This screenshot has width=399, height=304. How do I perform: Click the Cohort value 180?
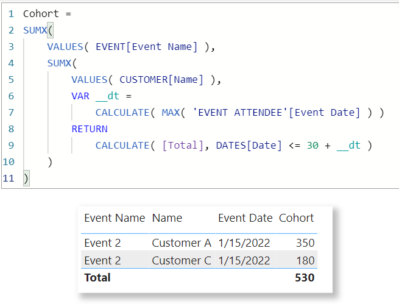(x=305, y=261)
